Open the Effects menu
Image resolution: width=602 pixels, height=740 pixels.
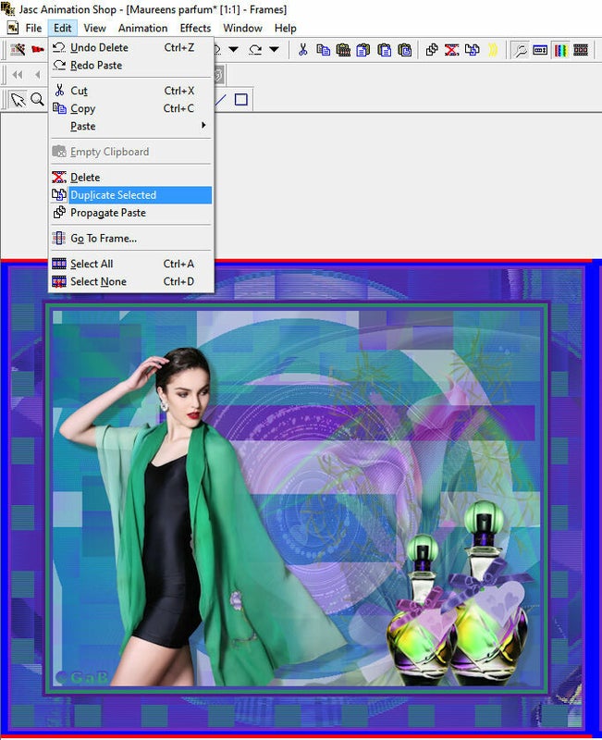[x=195, y=29]
